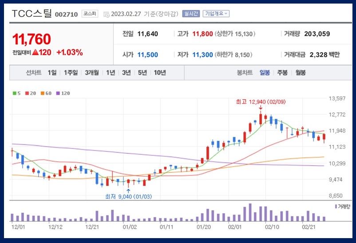
Task: Click the orange 60-day moving average swatch
Action: pyautogui.click(x=43, y=93)
